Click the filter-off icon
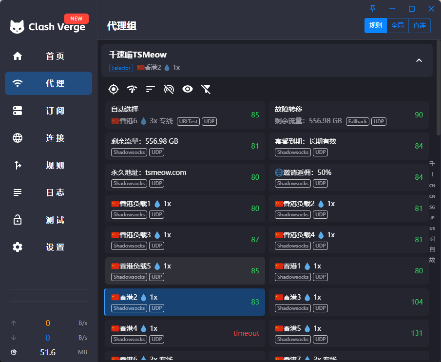The height and width of the screenshot is (362, 441). point(206,89)
